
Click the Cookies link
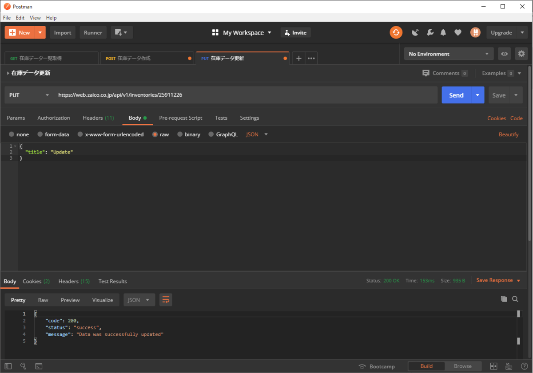497,118
